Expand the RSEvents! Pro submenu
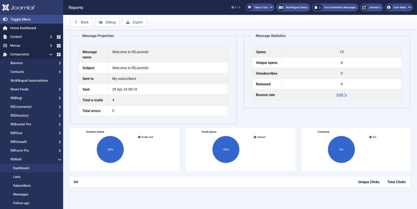Viewport: 417px width, 209px height. [x=60, y=124]
